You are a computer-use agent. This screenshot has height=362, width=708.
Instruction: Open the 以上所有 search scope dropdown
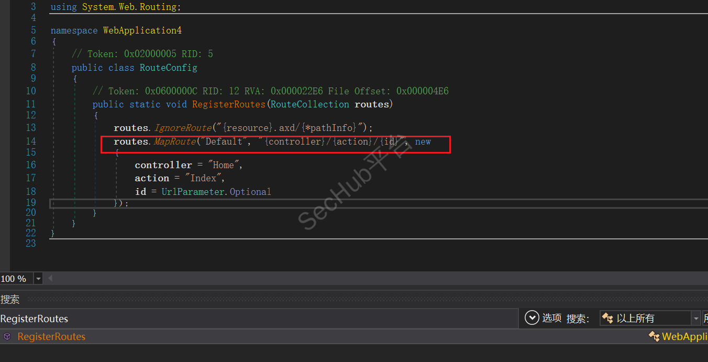[696, 318]
